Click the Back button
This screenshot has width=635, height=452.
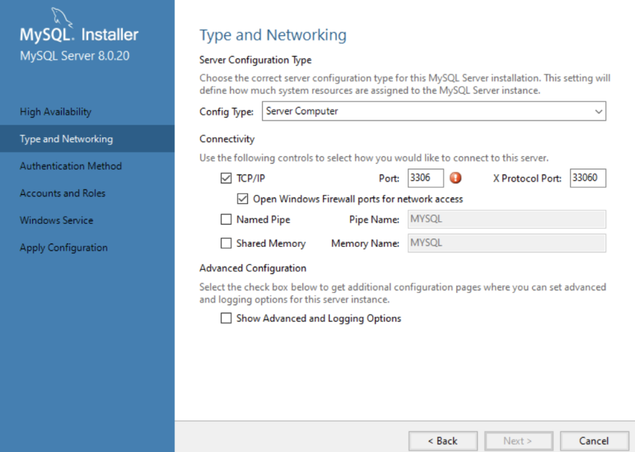443,440
